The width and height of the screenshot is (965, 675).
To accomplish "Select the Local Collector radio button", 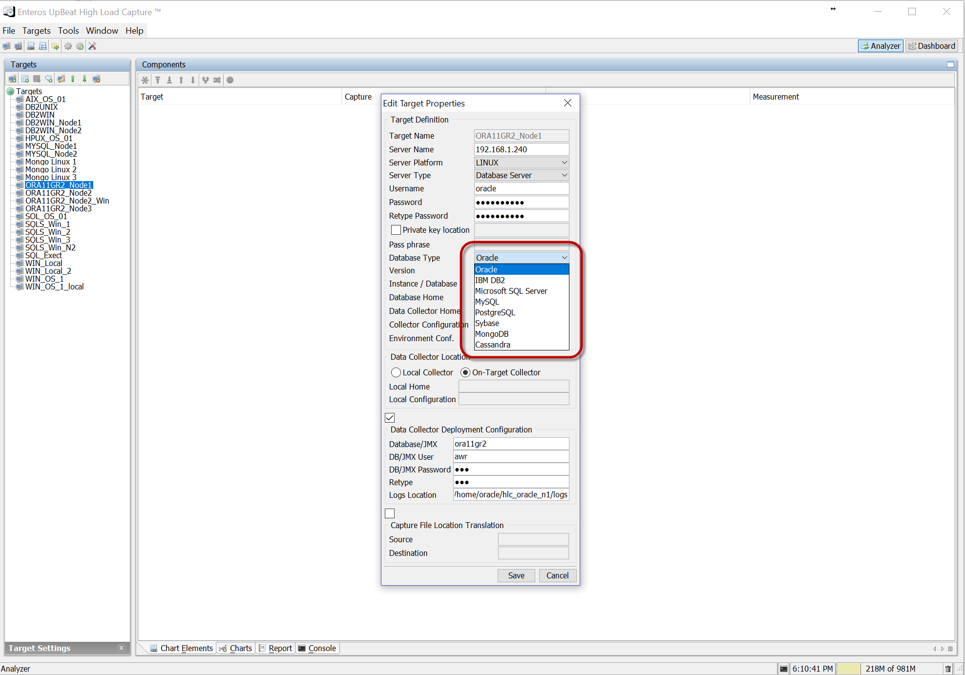I will coord(396,372).
